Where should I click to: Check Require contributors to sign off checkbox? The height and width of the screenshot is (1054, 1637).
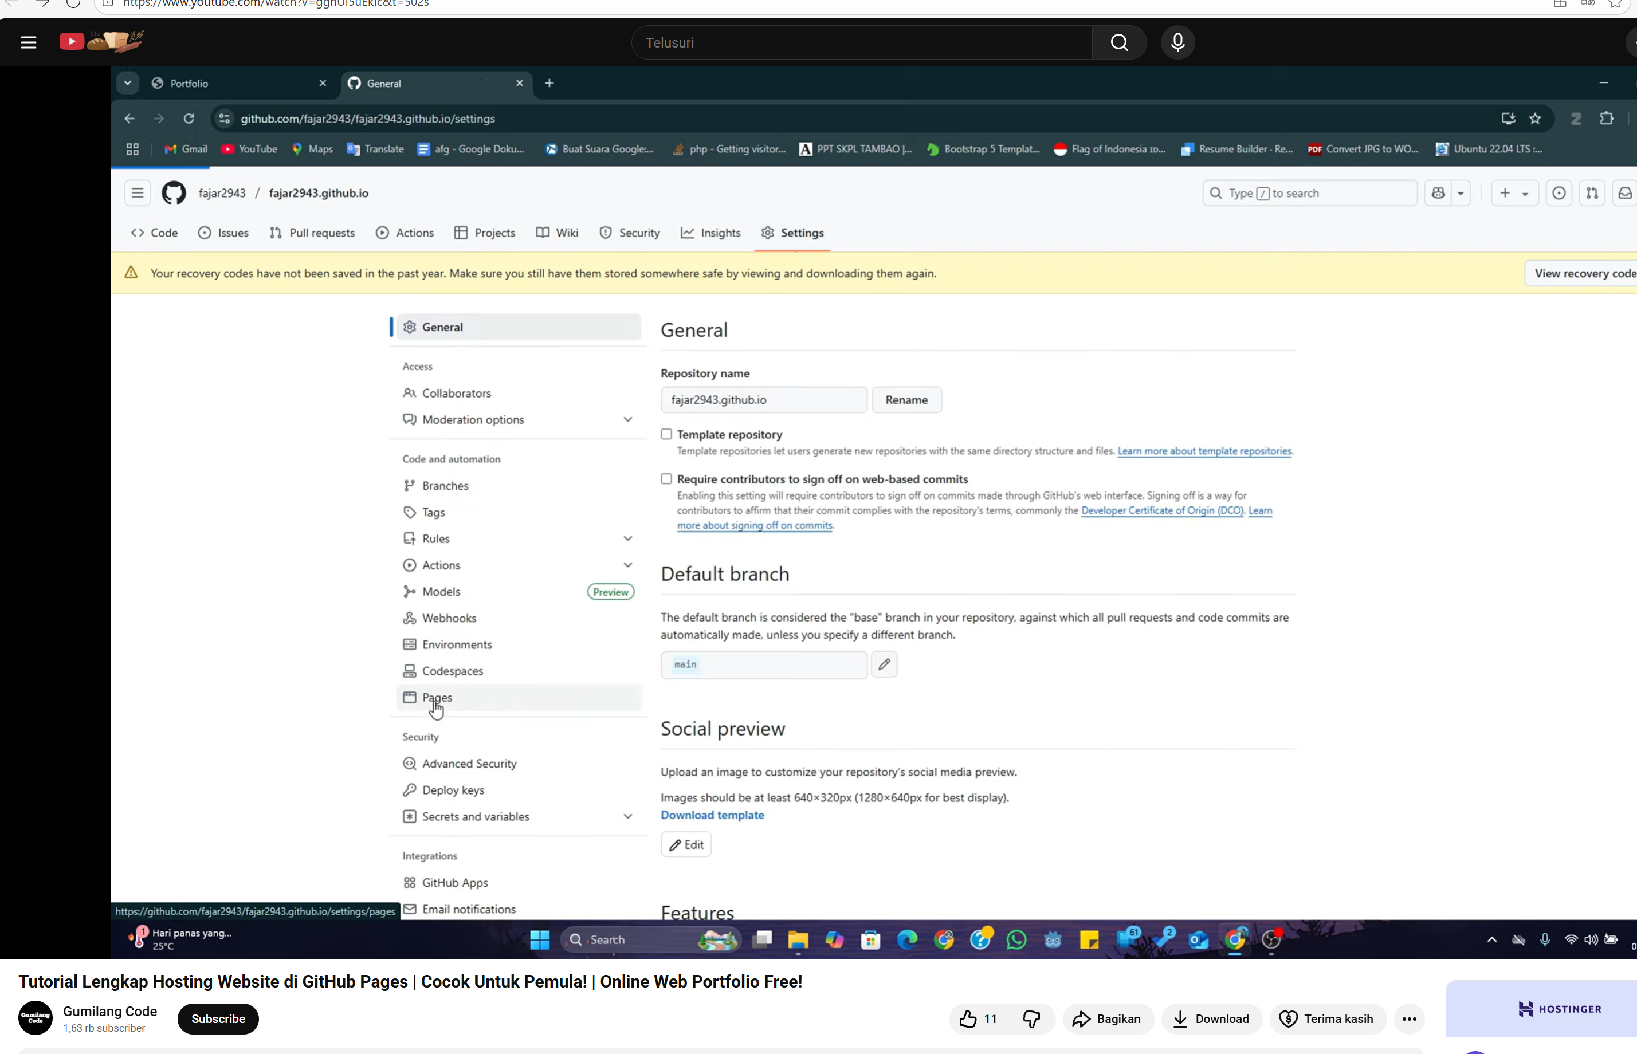666,478
